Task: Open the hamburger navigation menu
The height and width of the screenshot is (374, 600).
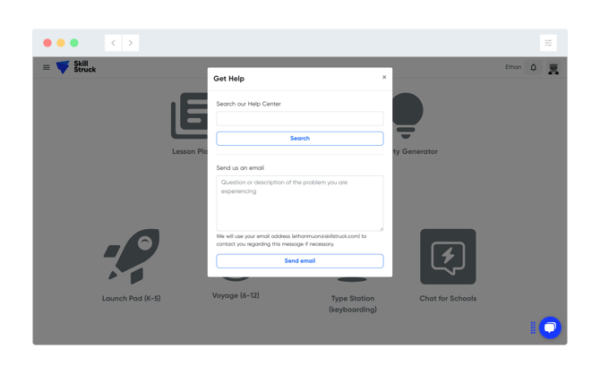Action: pyautogui.click(x=47, y=67)
